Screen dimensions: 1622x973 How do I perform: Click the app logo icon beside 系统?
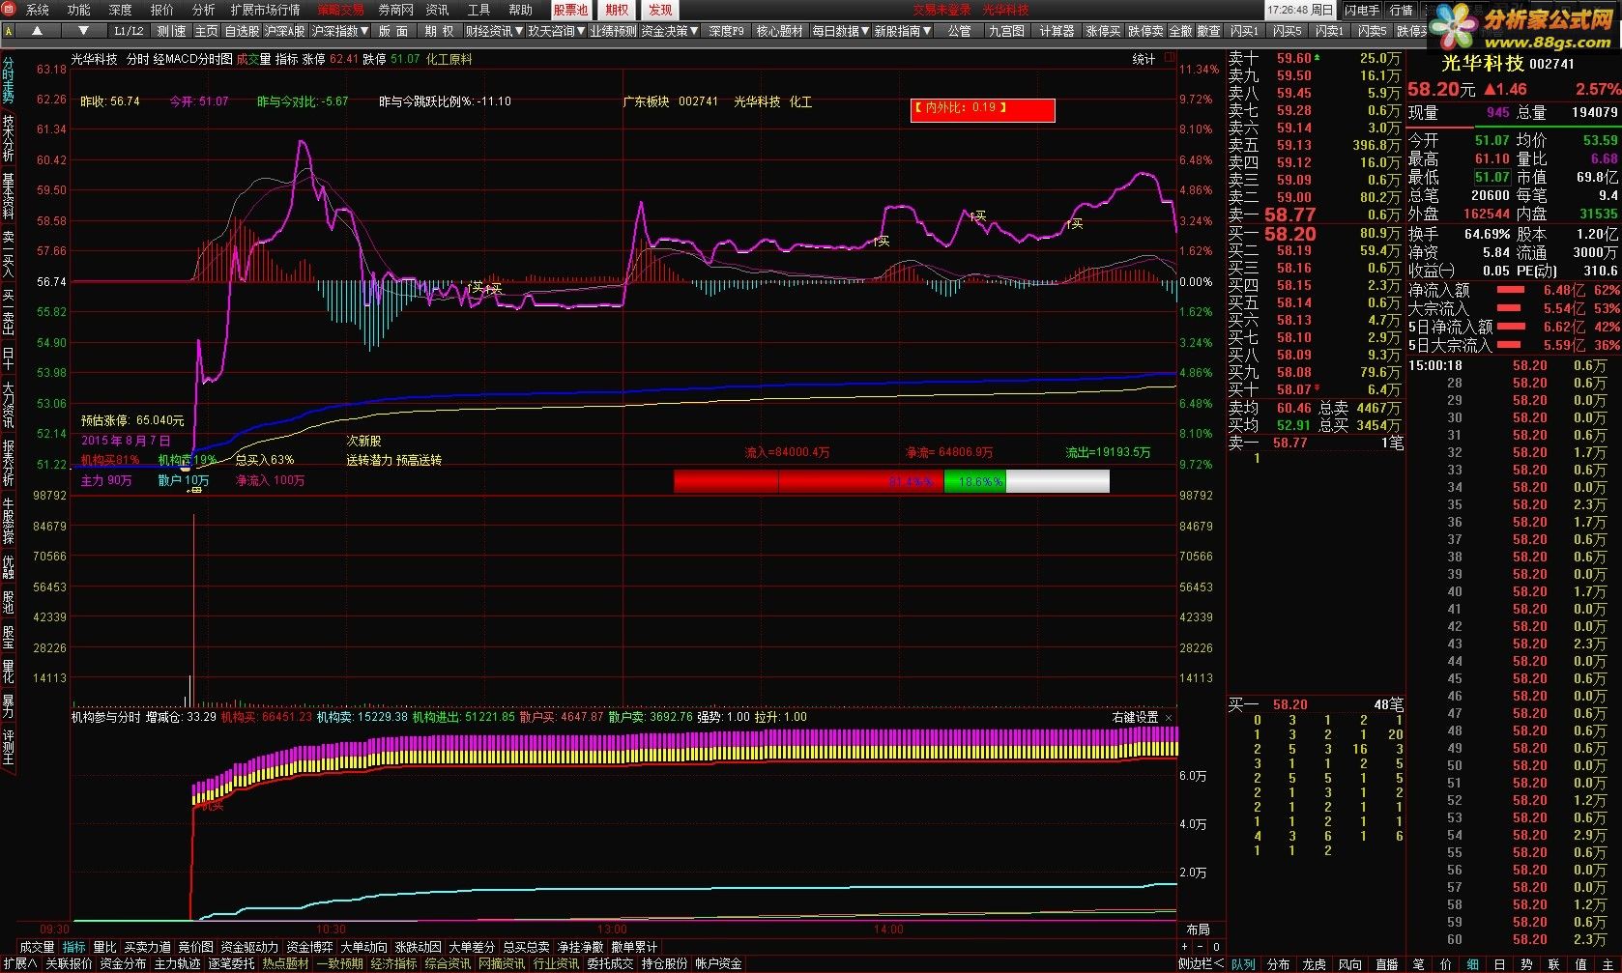pyautogui.click(x=10, y=10)
